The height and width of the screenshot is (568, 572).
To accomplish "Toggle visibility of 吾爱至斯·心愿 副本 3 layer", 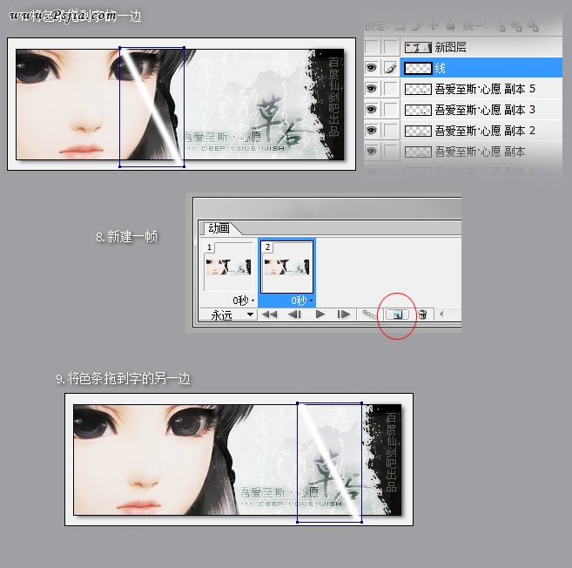I will [373, 110].
